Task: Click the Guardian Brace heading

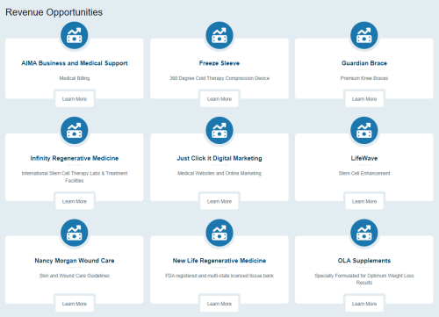Action: pyautogui.click(x=364, y=63)
